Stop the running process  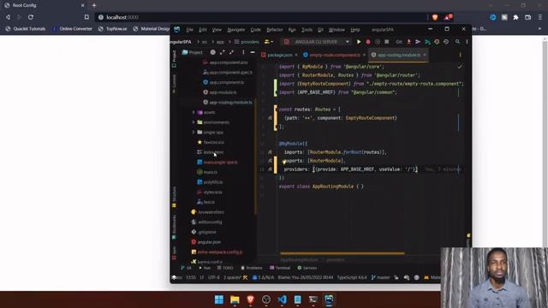tap(386, 42)
